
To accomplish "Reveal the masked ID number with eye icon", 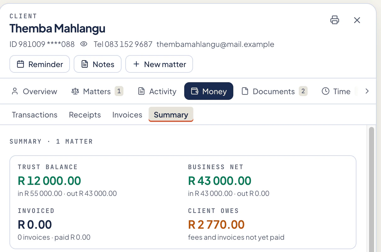I will click(84, 44).
